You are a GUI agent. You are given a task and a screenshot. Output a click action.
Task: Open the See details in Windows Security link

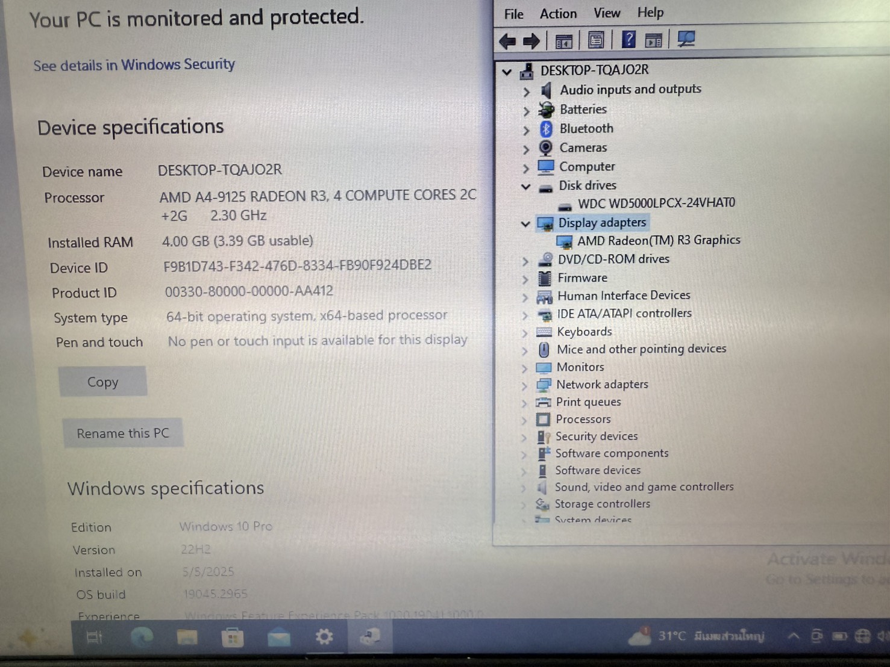[x=133, y=65]
